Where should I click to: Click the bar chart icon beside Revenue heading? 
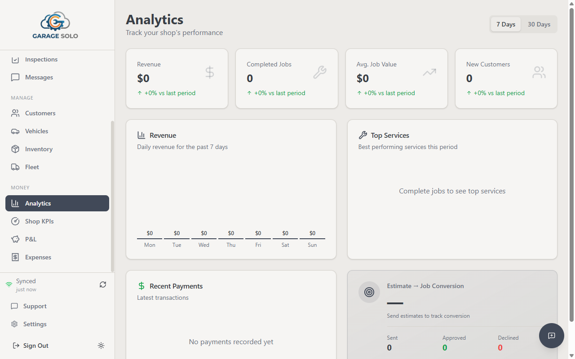(141, 135)
